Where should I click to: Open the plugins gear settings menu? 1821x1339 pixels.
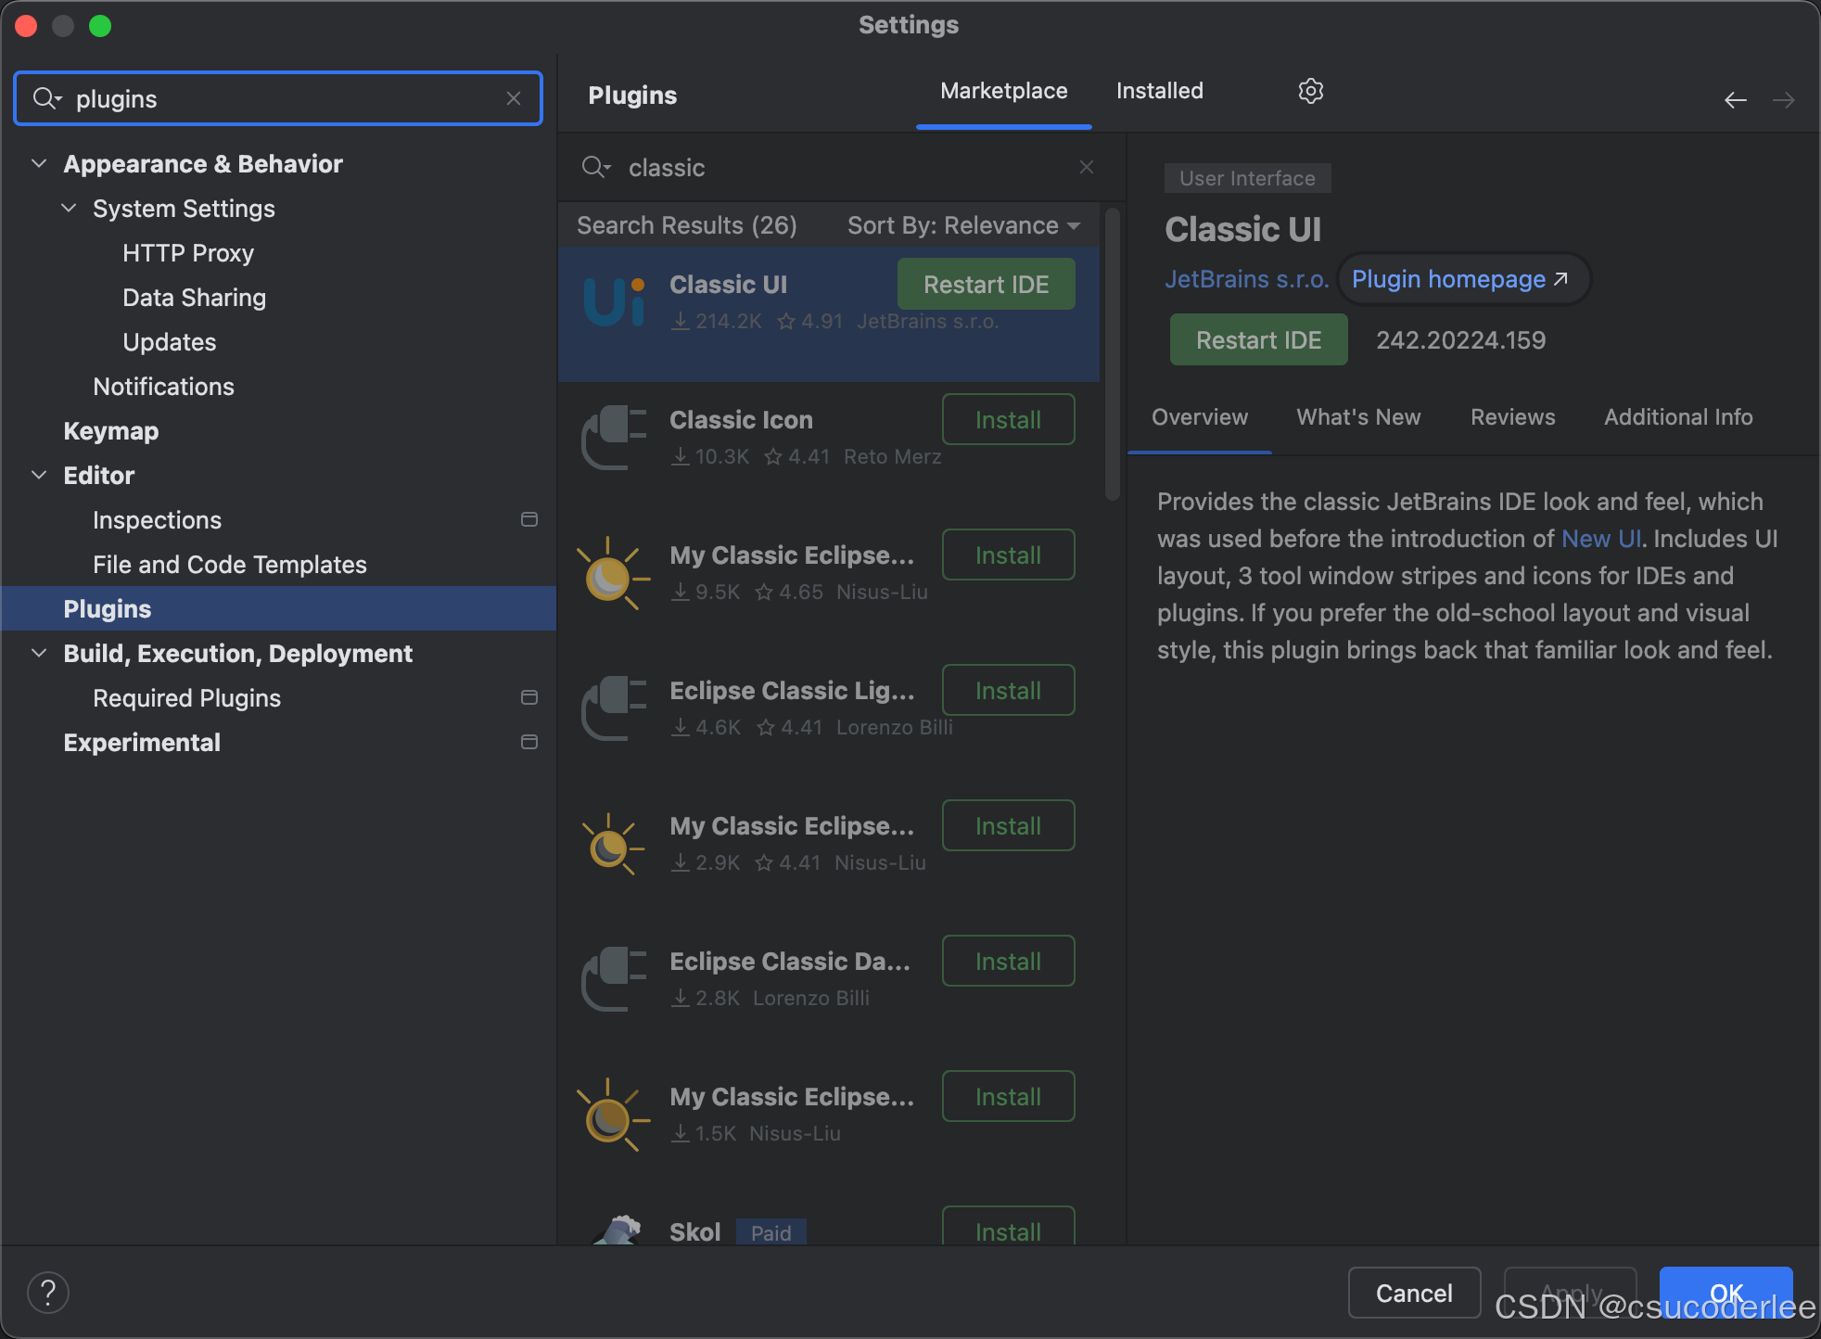(1310, 91)
